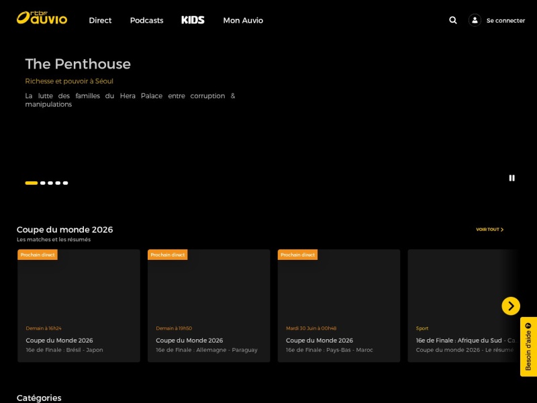Advance the Coupe du monde carousel with the yellow arrow
Screen dimensions: 537x403
[x=511, y=306]
